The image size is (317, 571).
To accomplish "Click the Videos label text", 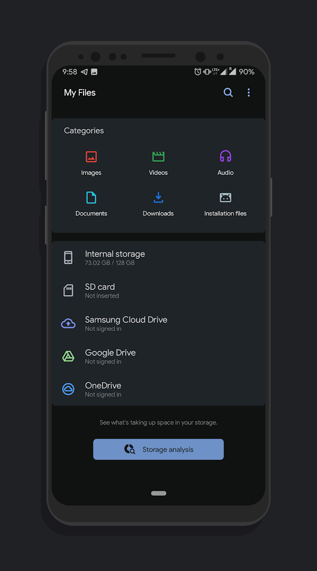I will tap(158, 173).
